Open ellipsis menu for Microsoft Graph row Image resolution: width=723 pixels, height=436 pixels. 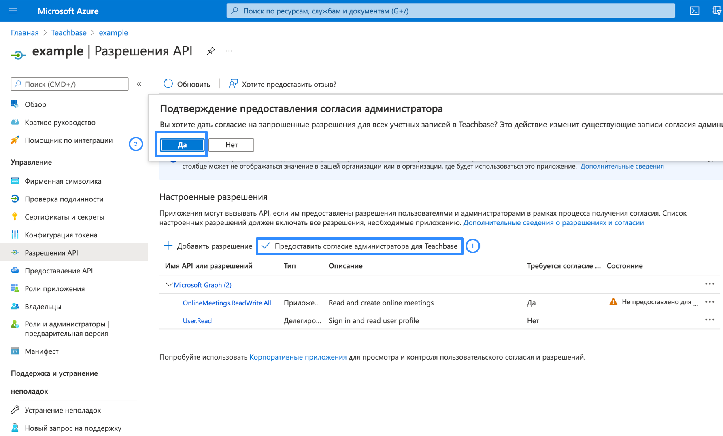[710, 284]
